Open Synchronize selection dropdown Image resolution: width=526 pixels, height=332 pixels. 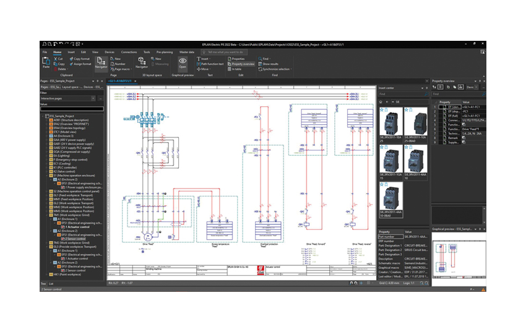tap(291, 69)
